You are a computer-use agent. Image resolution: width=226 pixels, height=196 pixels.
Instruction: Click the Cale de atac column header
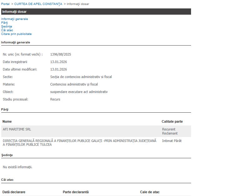tap(150, 192)
